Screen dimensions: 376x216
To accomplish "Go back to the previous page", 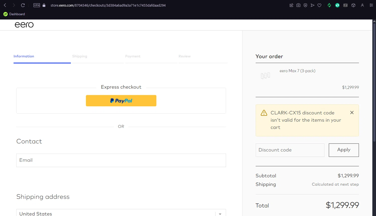I will tap(5, 5).
